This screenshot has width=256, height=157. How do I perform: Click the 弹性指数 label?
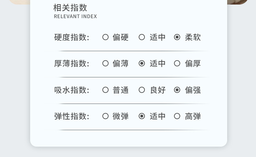[x=72, y=116]
